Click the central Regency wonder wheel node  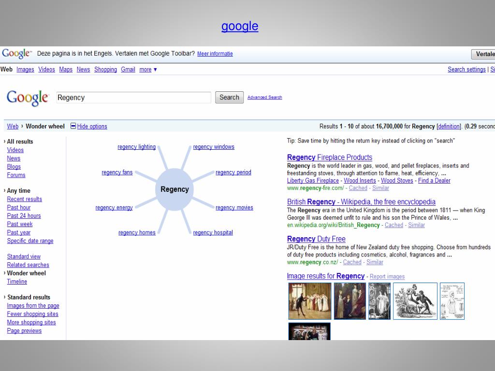[x=174, y=189]
